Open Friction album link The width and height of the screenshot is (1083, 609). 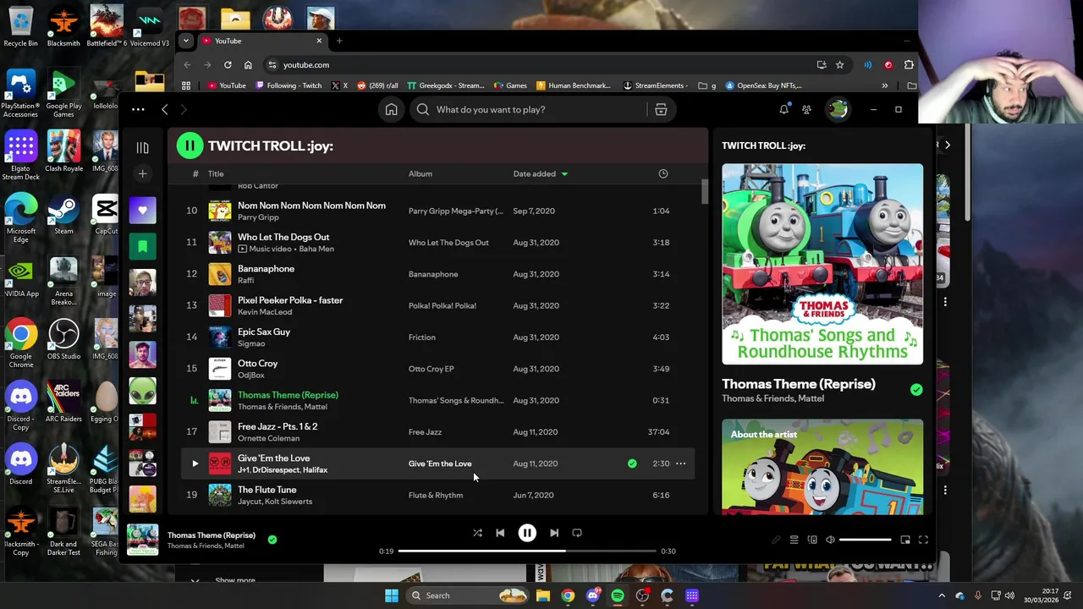click(422, 337)
